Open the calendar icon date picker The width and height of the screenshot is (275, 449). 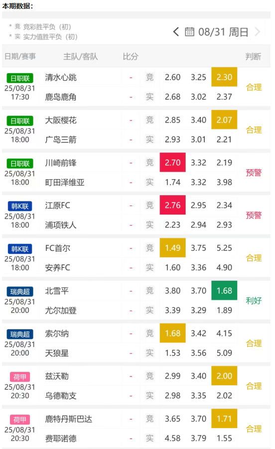click(189, 32)
